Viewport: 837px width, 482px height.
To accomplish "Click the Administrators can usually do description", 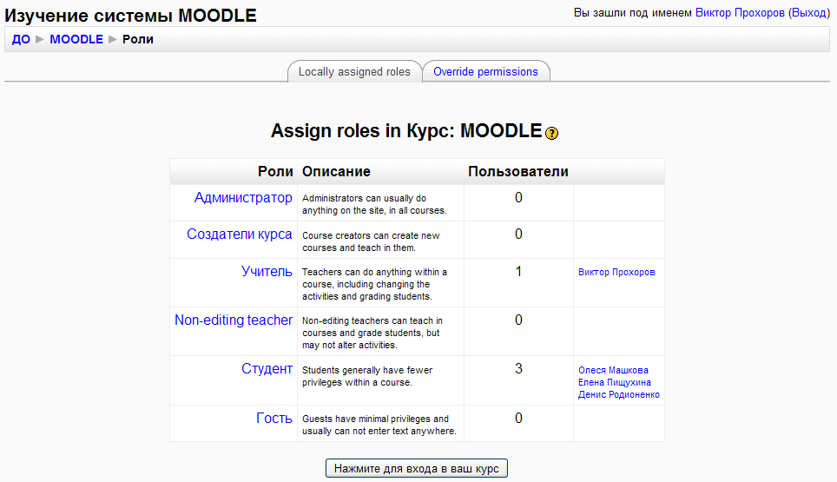I will (374, 204).
